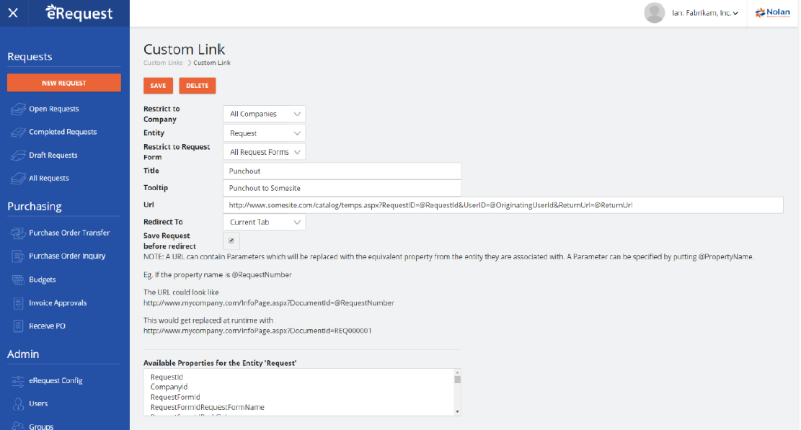Click the Budgets sidebar icon
The width and height of the screenshot is (801, 430).
click(x=18, y=279)
